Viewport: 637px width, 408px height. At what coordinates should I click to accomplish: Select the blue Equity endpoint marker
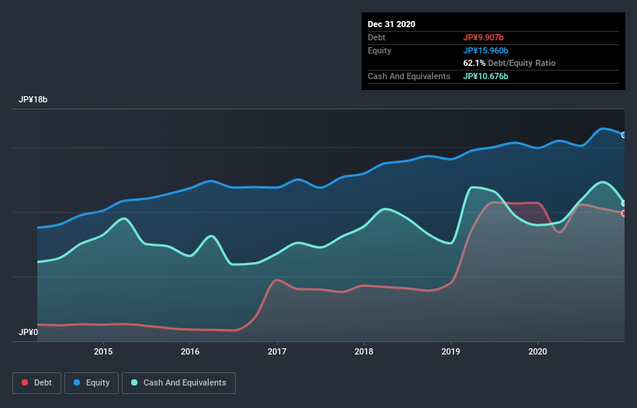click(x=624, y=135)
